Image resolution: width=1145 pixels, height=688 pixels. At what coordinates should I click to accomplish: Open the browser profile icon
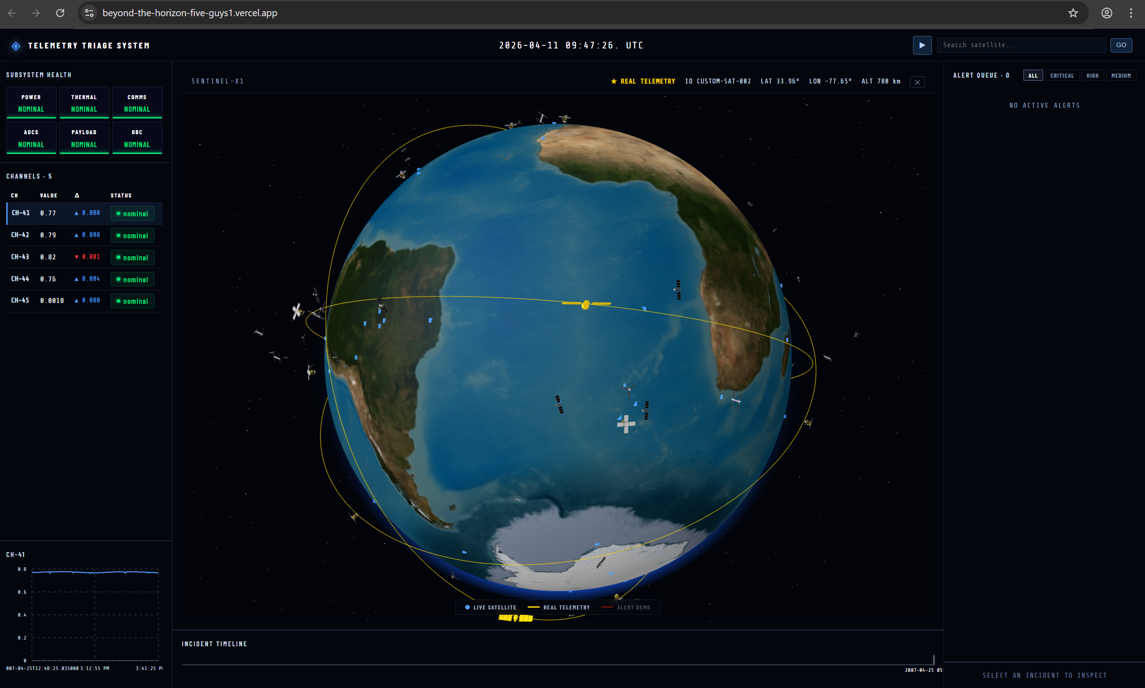click(x=1106, y=13)
